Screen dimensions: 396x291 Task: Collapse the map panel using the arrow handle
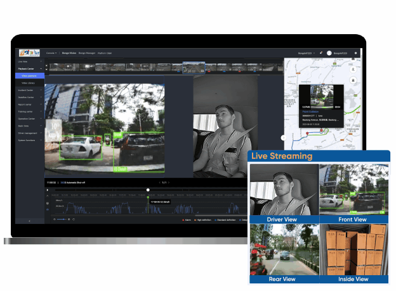click(283, 137)
